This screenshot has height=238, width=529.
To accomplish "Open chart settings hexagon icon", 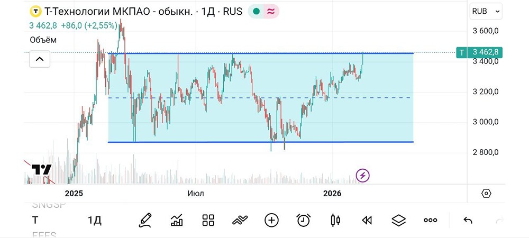I will click(486, 194).
